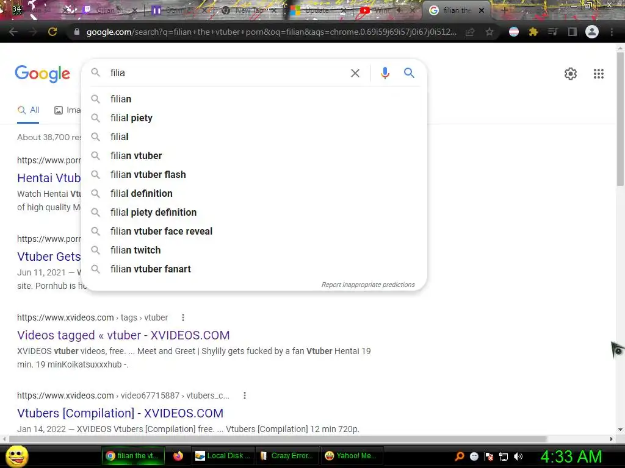The image size is (625, 468).
Task: Choose the 'filian twitch' suggestion
Action: pos(255,250)
